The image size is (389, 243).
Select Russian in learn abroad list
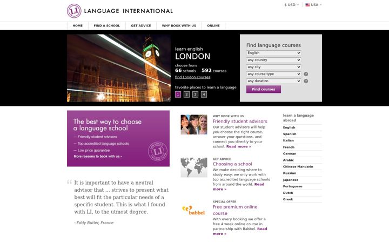[x=290, y=173]
